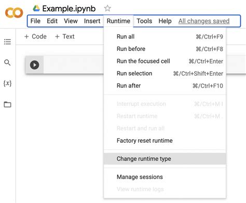Select Factory reset runtime
The width and height of the screenshot is (246, 203).
click(165, 141)
